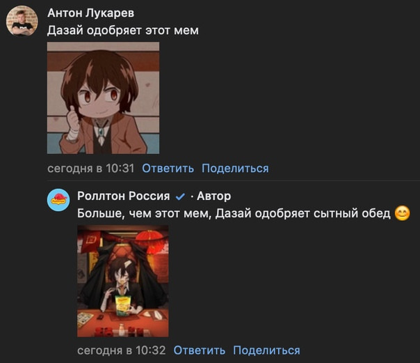
Task: Click the Автор label beside Роллтон Россия
Action: click(x=213, y=196)
